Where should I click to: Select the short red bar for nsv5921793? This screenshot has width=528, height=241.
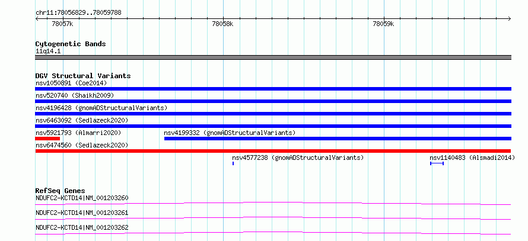(x=47, y=139)
